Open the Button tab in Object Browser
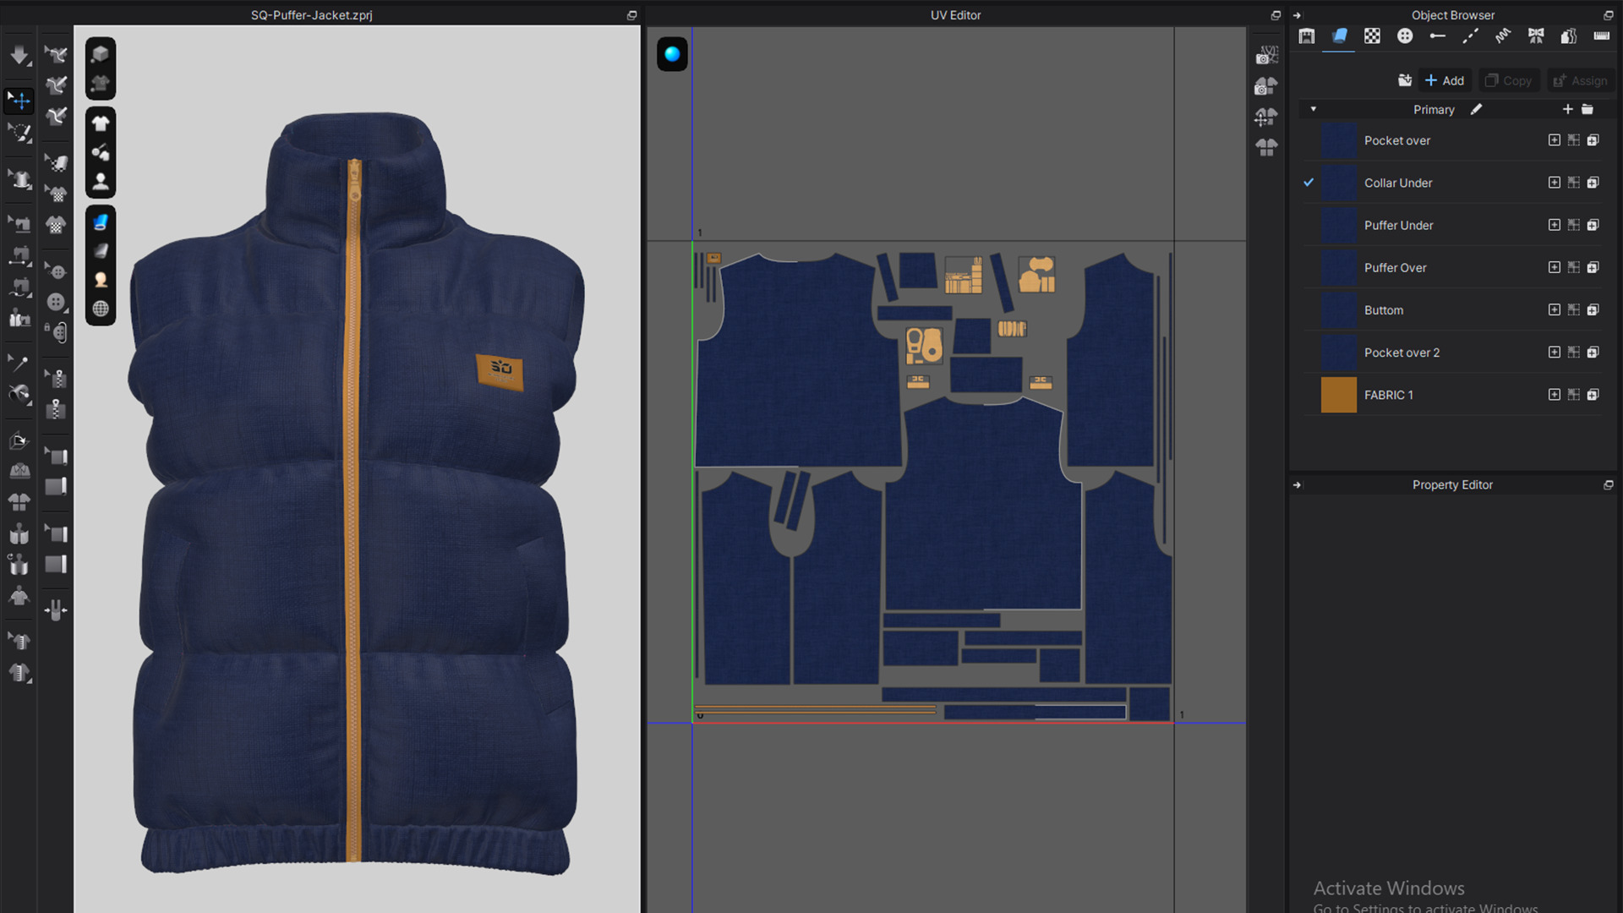 [1405, 36]
